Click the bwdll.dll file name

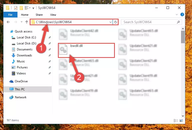pos(77,46)
